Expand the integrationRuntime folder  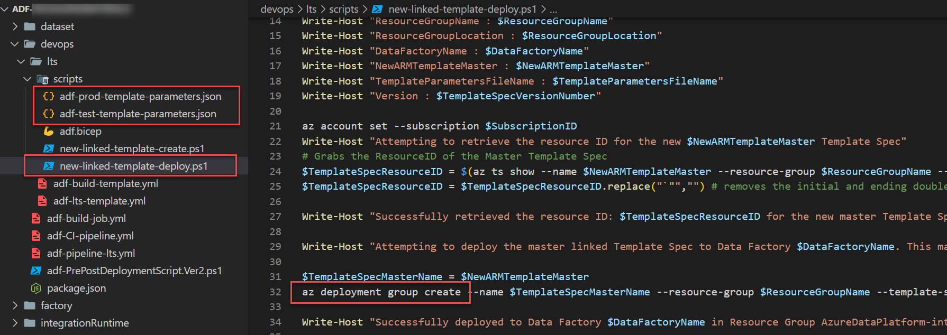click(x=15, y=323)
